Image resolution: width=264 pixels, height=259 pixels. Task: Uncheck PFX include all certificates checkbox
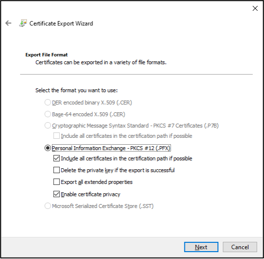tap(56, 158)
